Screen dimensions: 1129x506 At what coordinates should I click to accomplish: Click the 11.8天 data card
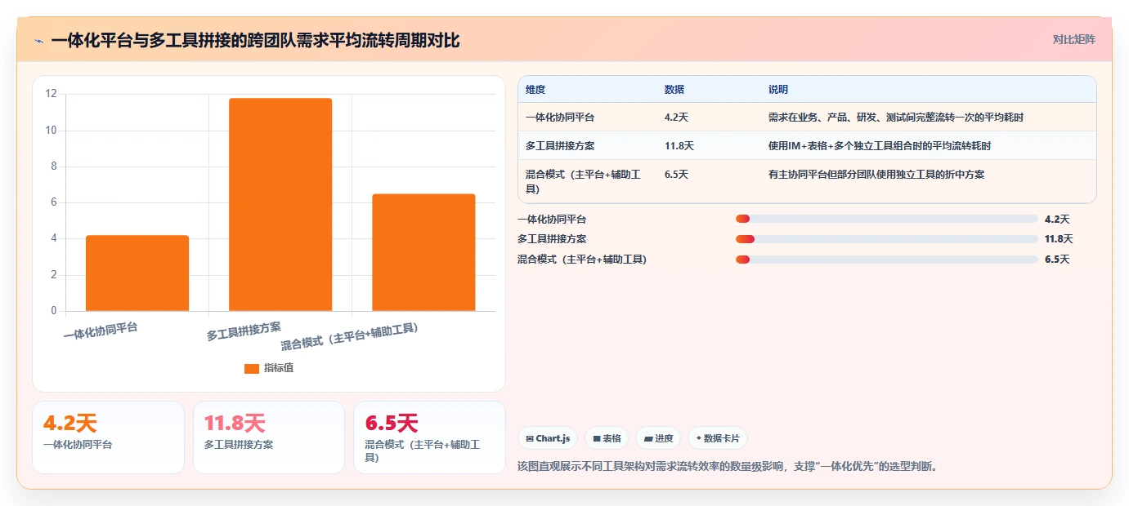269,437
